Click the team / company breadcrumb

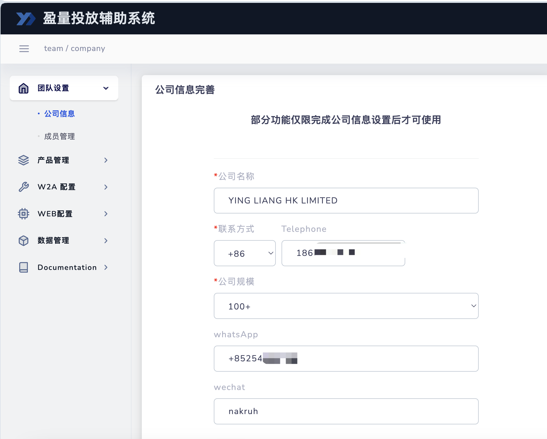(74, 49)
